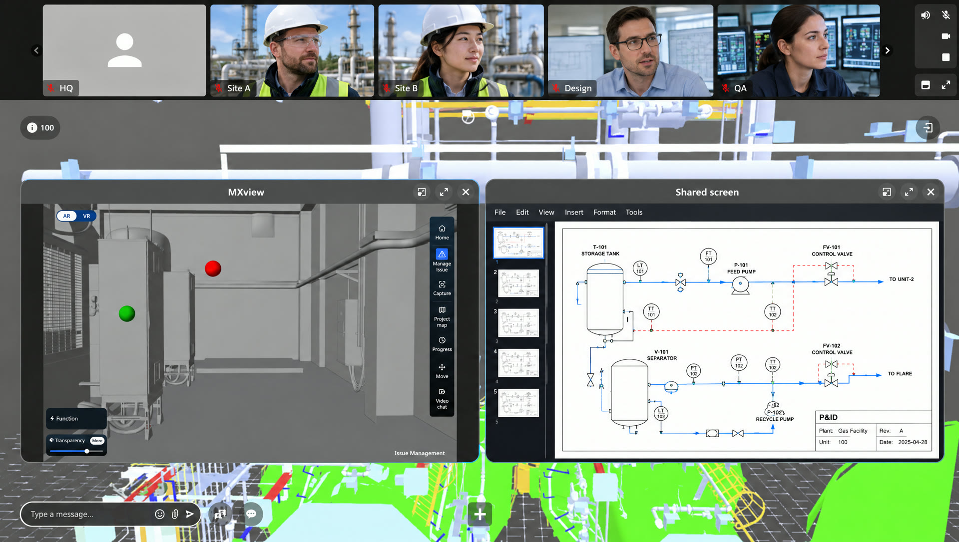This screenshot has width=959, height=542.
Task: Select the Move tool icon
Action: 442,367
